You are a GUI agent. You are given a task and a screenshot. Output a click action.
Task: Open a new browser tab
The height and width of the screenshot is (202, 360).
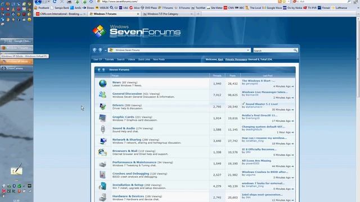[198, 14]
